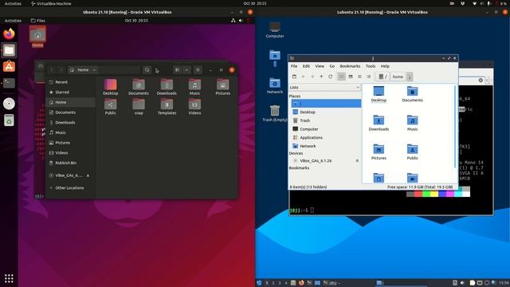This screenshot has width=510, height=287.
Task: Open Firefox in the Lubuntu taskbar
Action: pos(301,283)
